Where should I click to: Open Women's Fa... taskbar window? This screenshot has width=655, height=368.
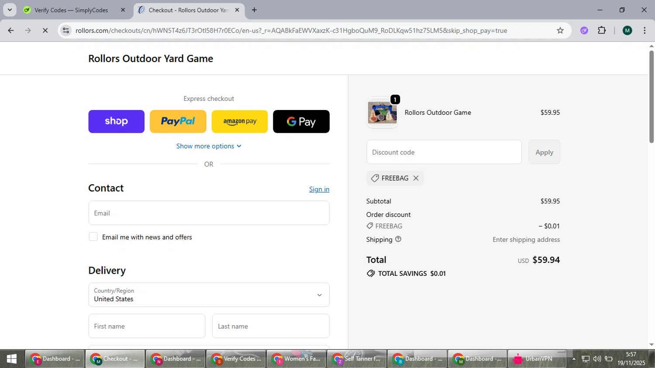pyautogui.click(x=296, y=359)
